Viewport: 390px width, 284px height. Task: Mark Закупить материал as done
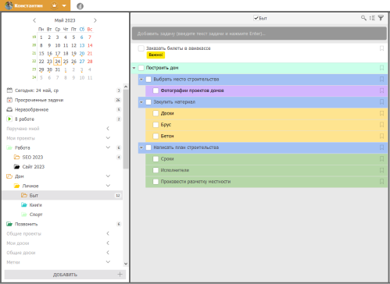click(x=148, y=102)
